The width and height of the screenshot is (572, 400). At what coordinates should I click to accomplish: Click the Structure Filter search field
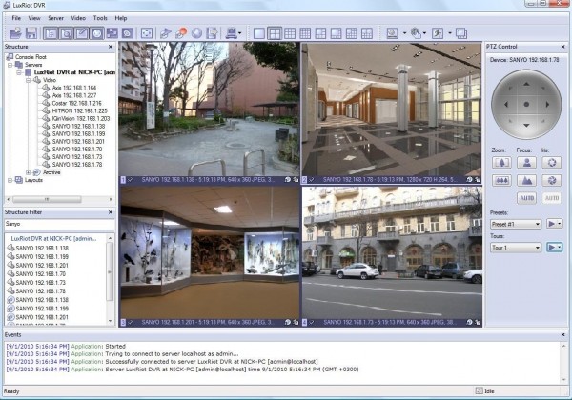point(57,224)
